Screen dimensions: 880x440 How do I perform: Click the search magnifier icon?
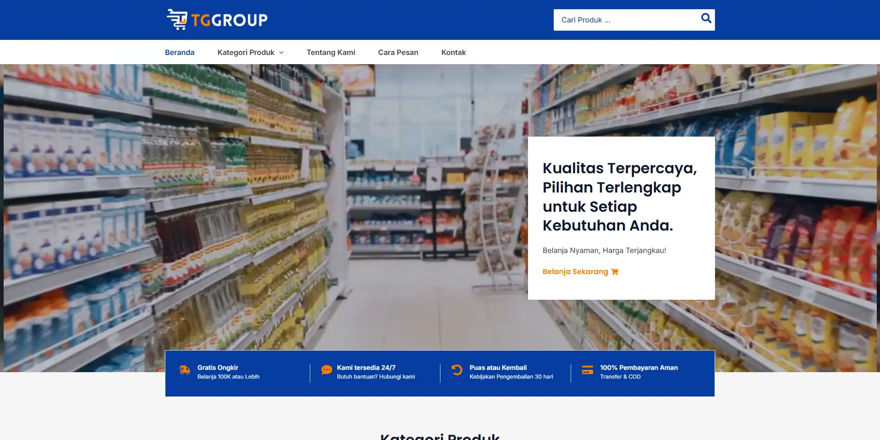pyautogui.click(x=706, y=18)
